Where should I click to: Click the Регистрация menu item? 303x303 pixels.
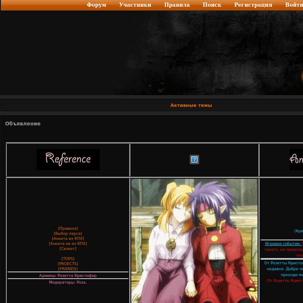point(253,5)
